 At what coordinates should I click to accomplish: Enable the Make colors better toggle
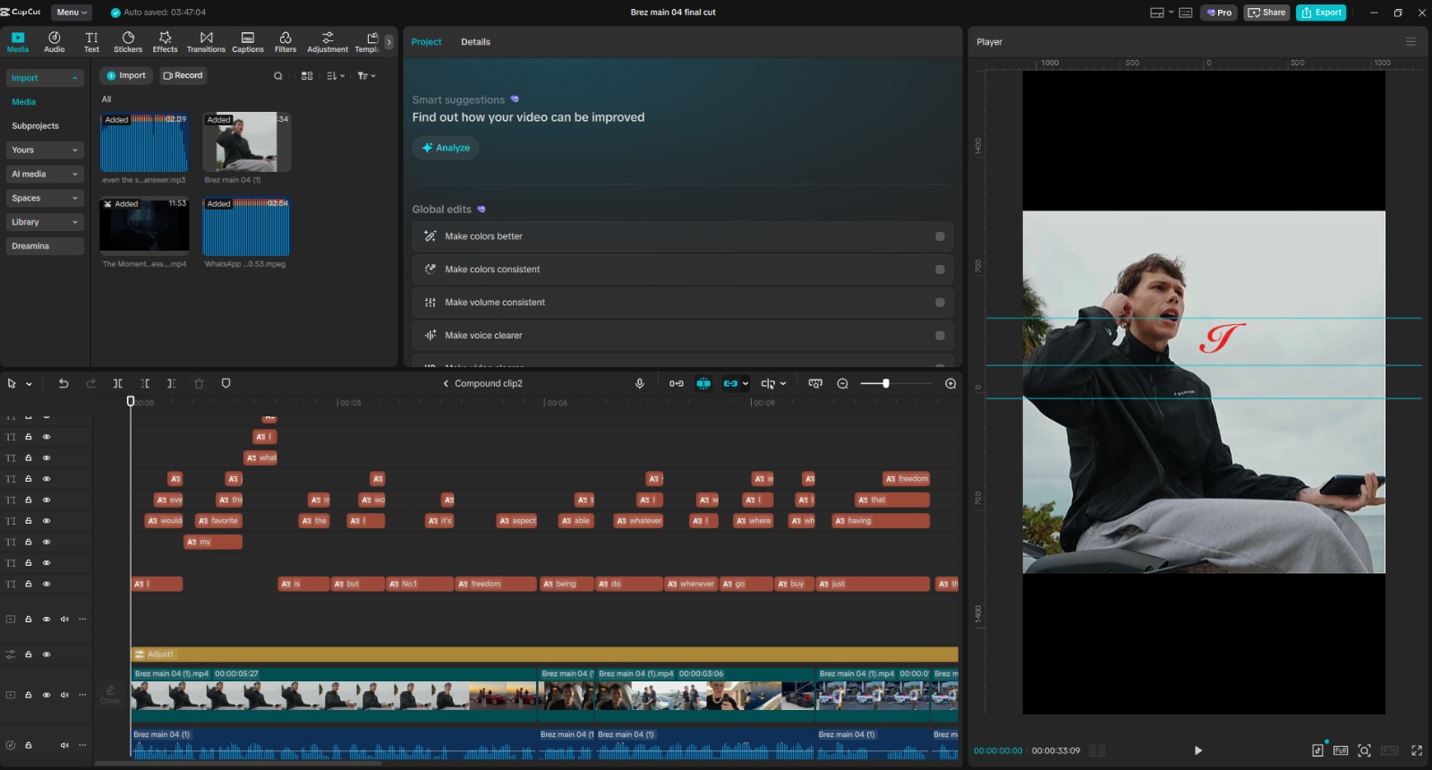[940, 236]
